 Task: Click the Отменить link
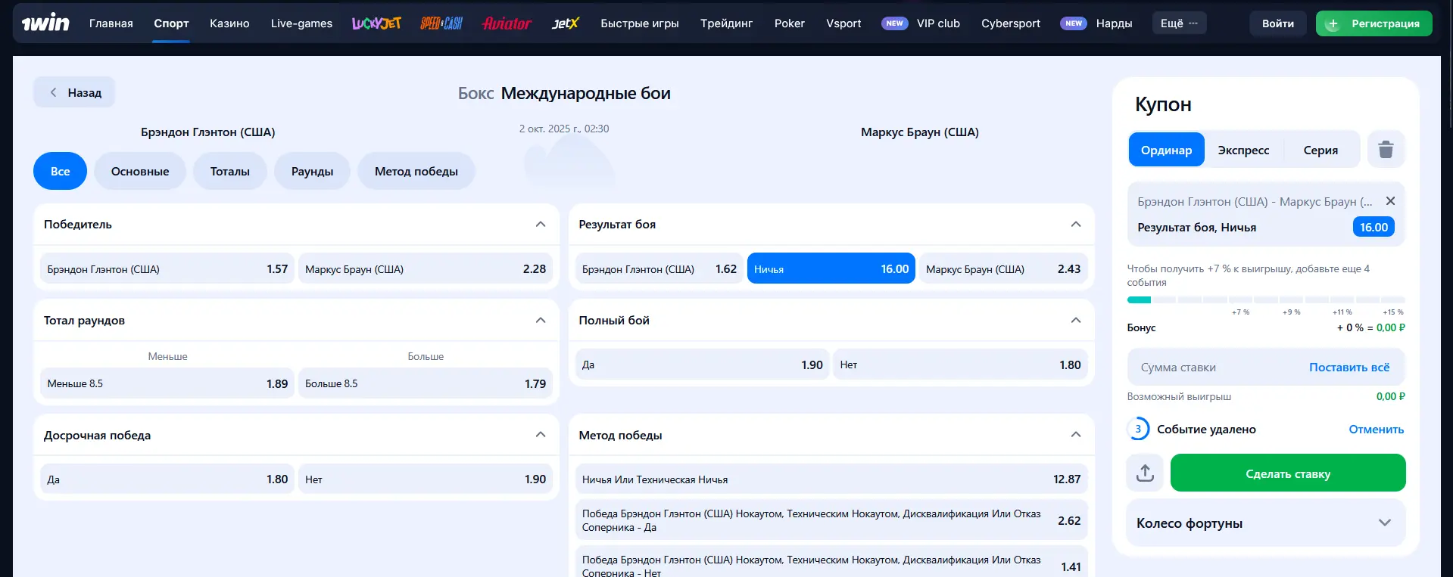coord(1376,430)
